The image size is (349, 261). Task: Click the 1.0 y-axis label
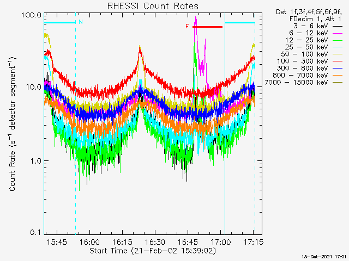36,161
